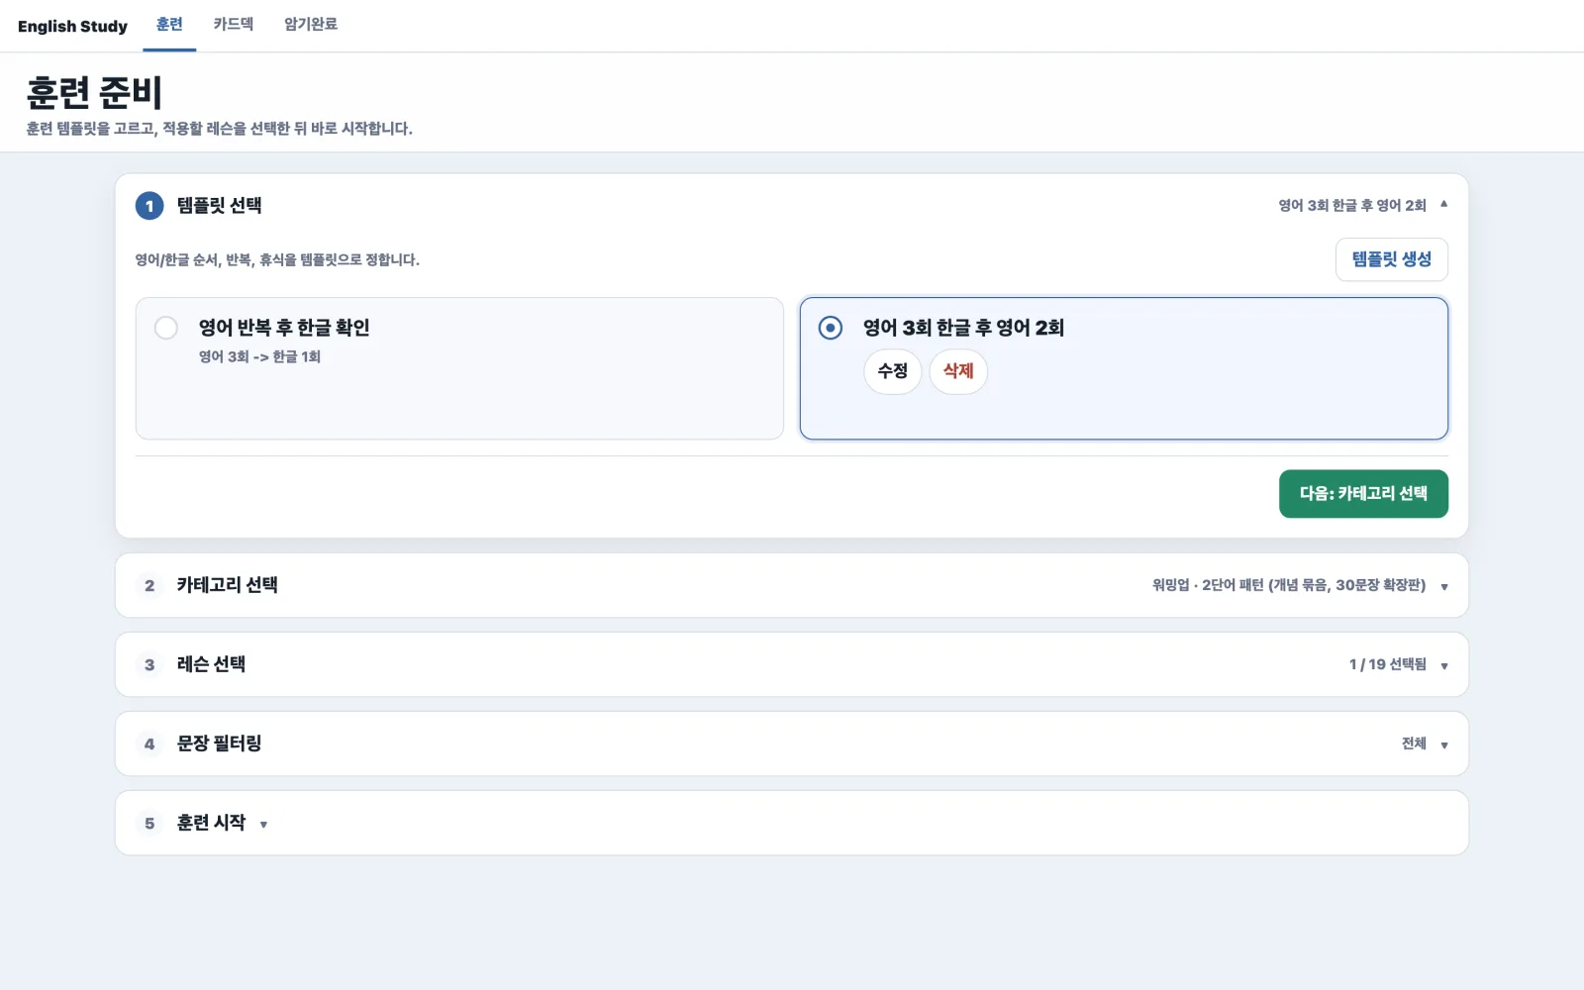
Task: Click the step 3 number badge
Action: click(x=149, y=664)
